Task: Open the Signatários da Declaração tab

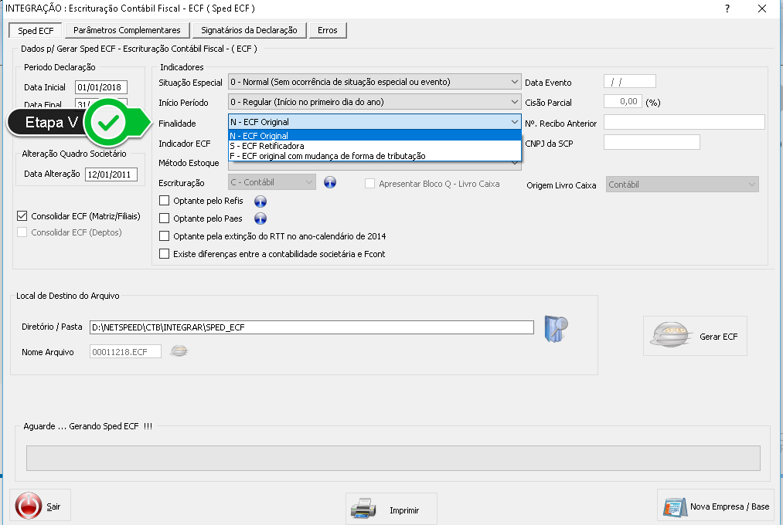Action: pyautogui.click(x=248, y=30)
